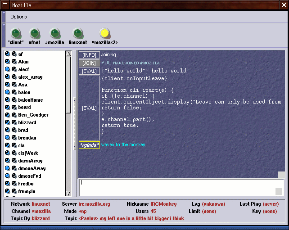Click the Users count 45
Viewport: 289px width, 230px height.
tap(153, 211)
